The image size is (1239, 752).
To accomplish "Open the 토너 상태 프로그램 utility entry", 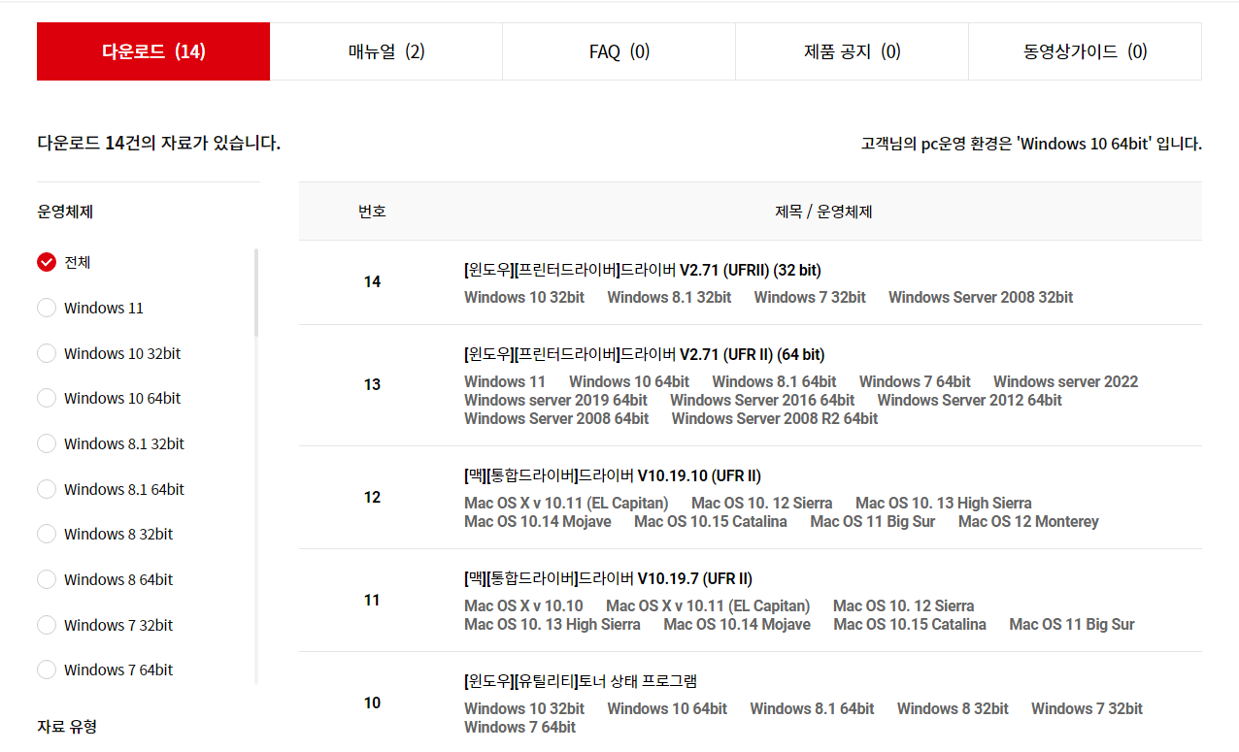I will tap(581, 681).
